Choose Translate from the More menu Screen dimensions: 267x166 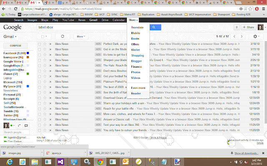pos(137,27)
